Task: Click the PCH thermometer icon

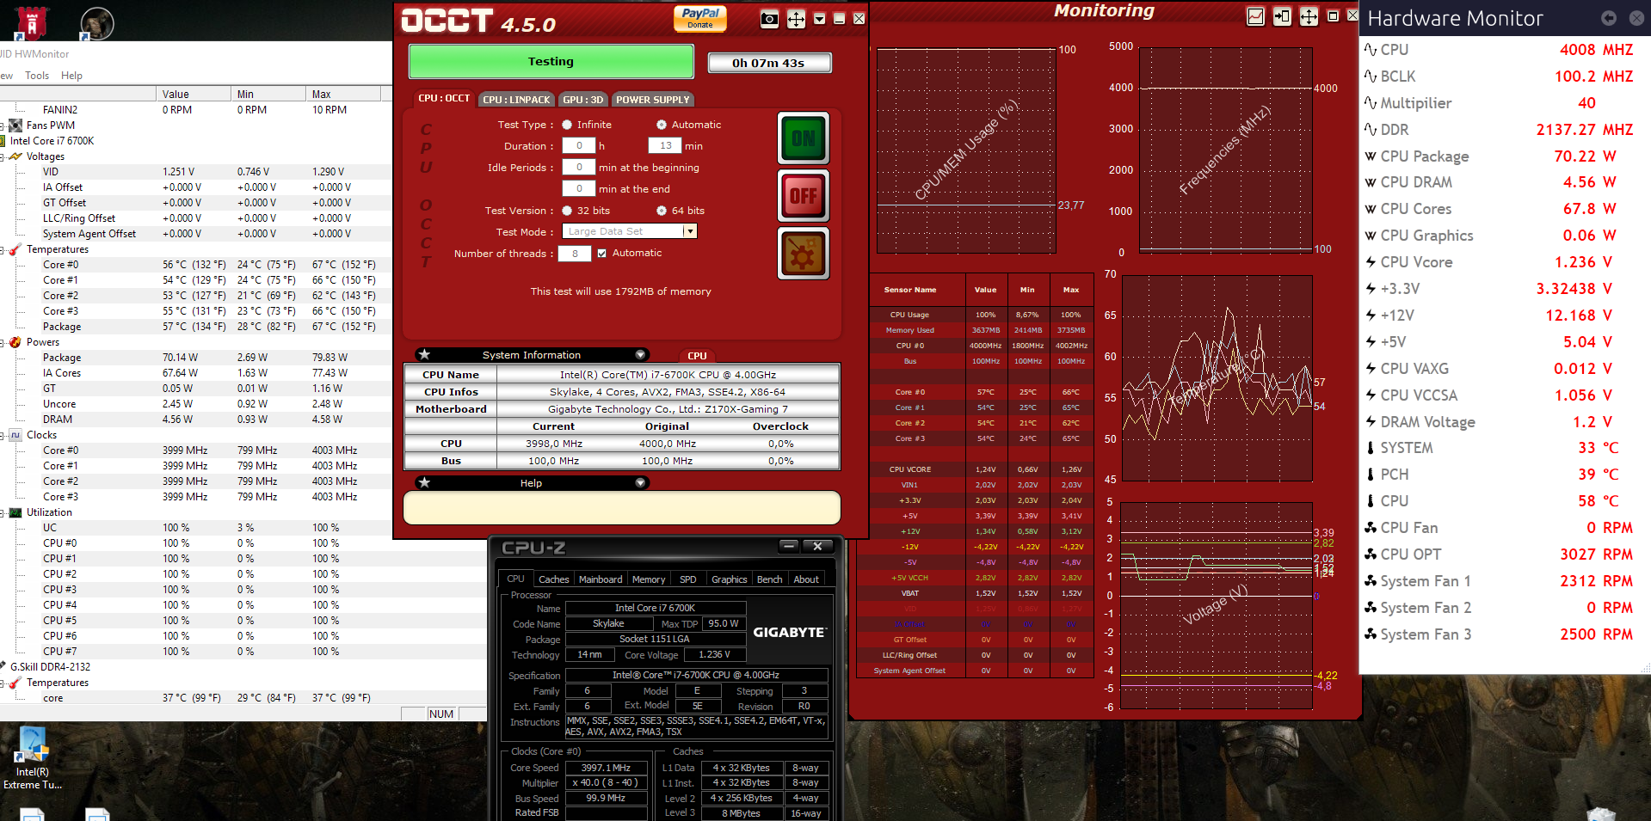Action: point(1371,475)
